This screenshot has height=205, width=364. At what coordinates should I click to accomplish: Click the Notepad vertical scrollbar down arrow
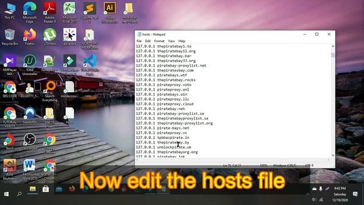pyautogui.click(x=333, y=155)
